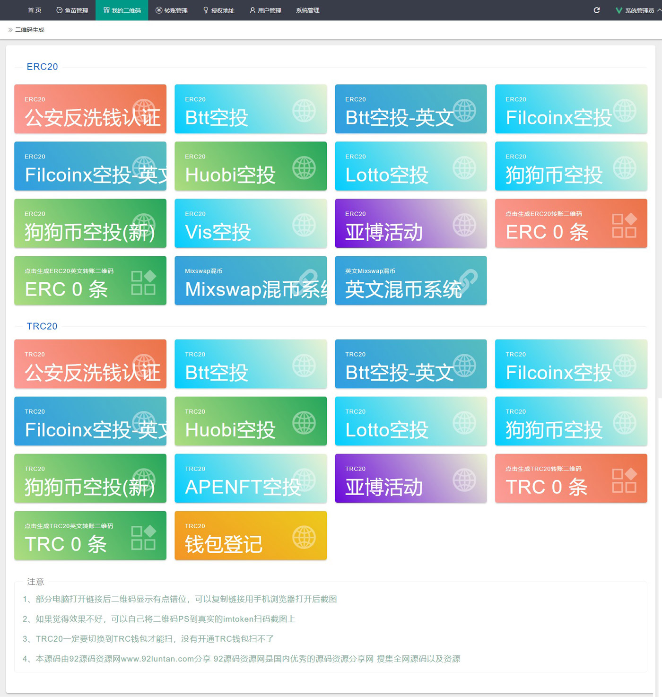The width and height of the screenshot is (662, 697).
Task: Generate TRC20 transfer QR code (TRC 0 条)
Action: (x=571, y=478)
